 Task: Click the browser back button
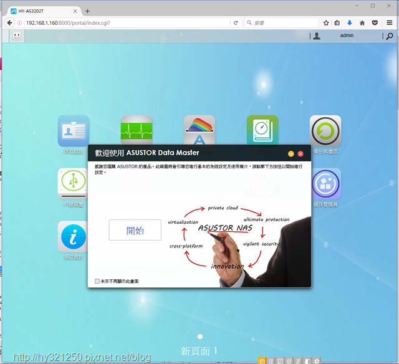point(9,23)
